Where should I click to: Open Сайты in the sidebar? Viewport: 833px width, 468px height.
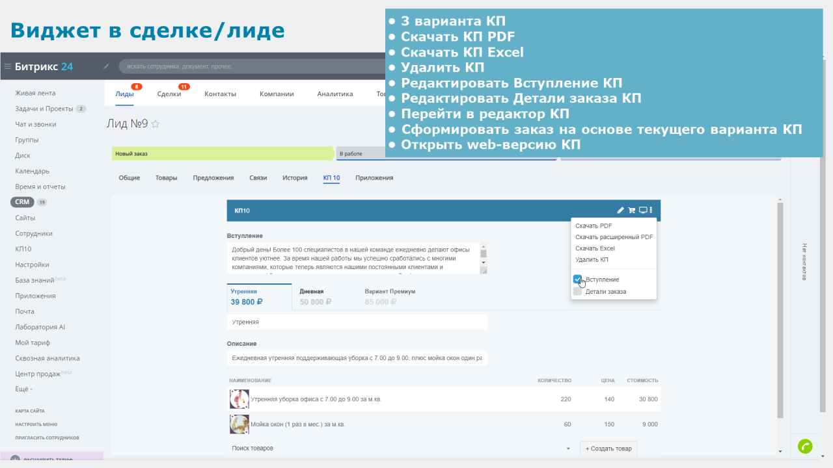tap(25, 218)
